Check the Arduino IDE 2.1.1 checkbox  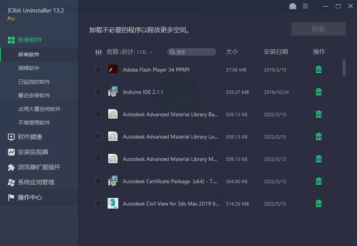[99, 92]
